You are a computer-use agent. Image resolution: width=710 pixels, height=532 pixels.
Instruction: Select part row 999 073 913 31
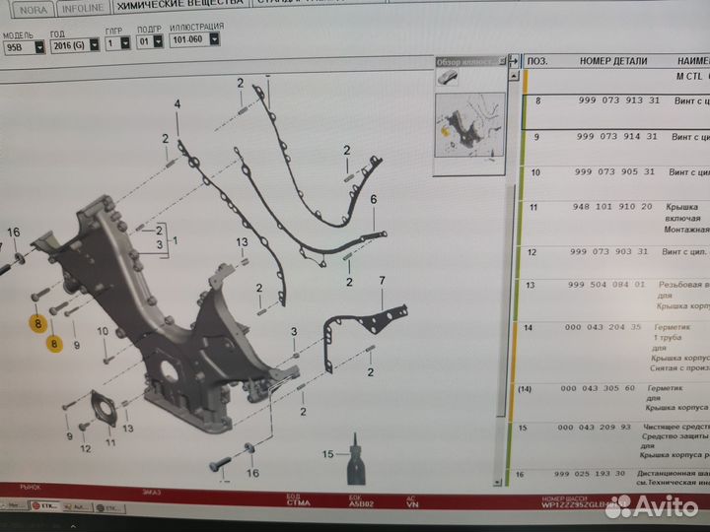click(x=611, y=101)
